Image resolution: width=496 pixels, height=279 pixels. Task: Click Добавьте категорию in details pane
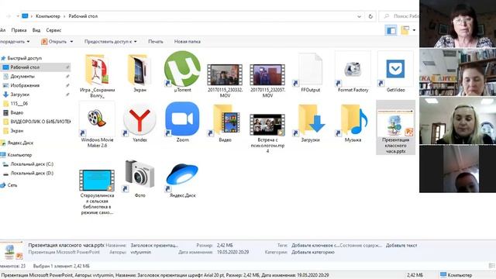tap(313, 253)
